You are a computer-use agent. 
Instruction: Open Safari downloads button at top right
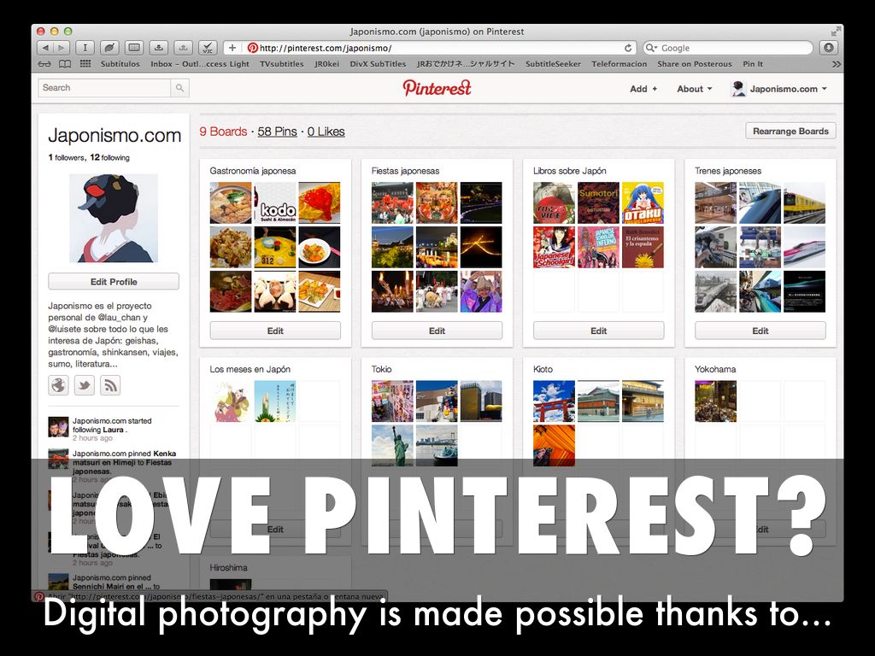[828, 48]
